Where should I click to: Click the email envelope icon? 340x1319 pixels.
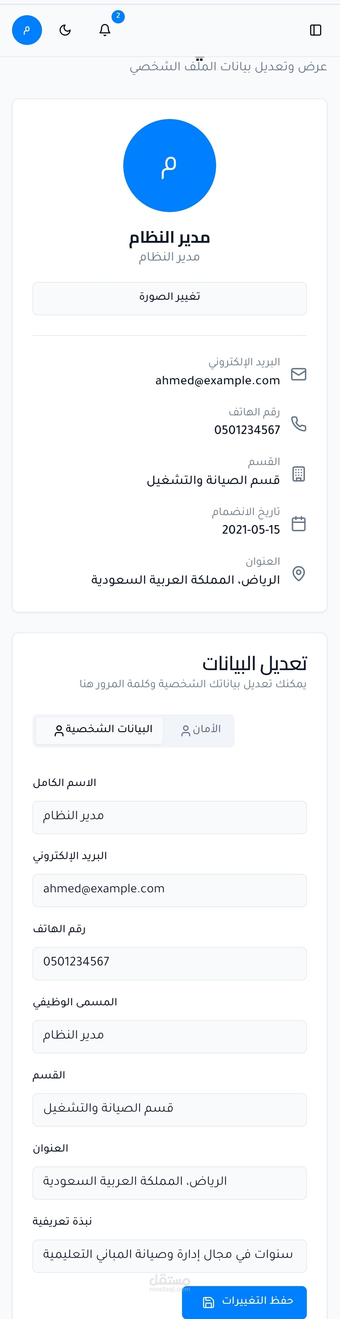pos(298,374)
